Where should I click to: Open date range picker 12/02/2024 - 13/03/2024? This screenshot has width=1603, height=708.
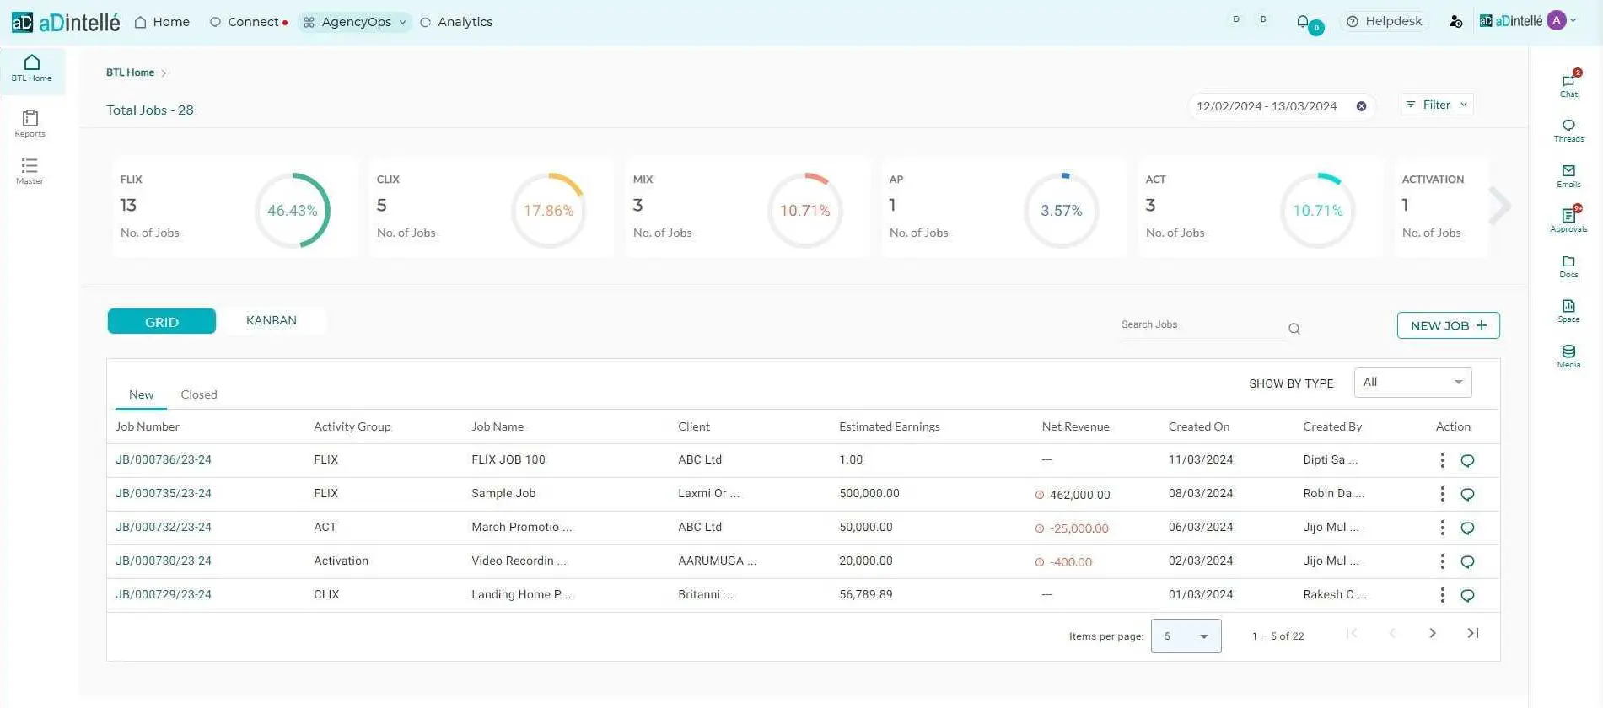1266,106
